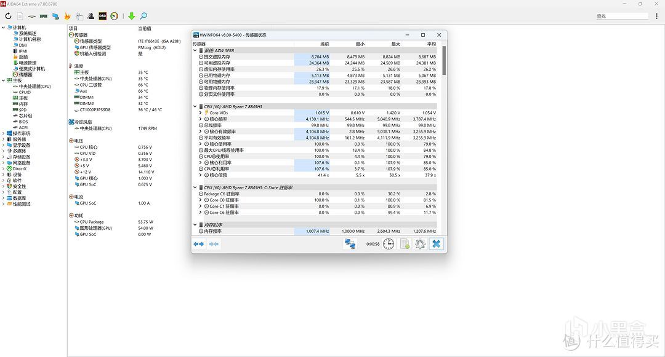Click the green memory module toolbar icon
The width and height of the screenshot is (665, 357).
click(44, 16)
